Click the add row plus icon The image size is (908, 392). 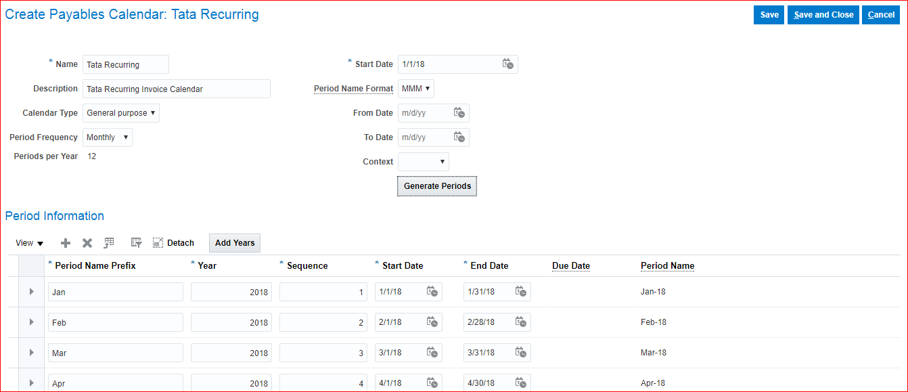(66, 243)
